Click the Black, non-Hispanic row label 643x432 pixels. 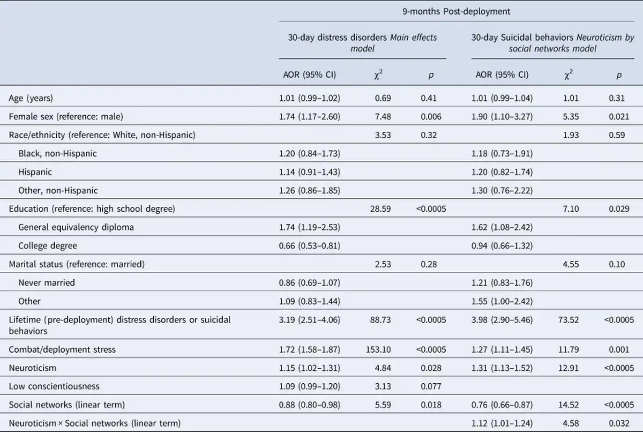(58, 153)
